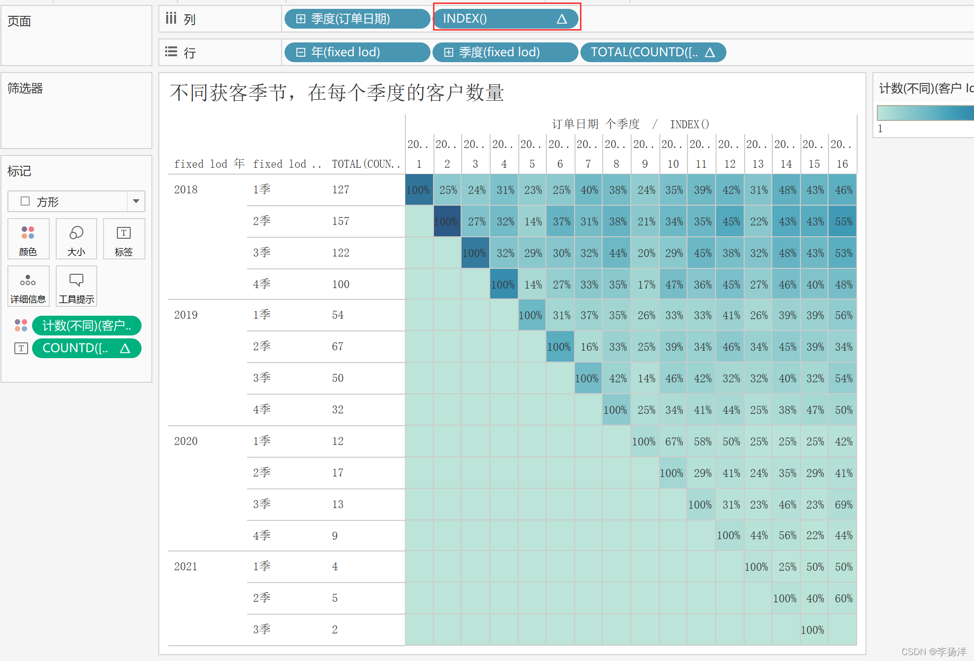Select the 2019 row header
974x661 pixels.
tap(185, 315)
